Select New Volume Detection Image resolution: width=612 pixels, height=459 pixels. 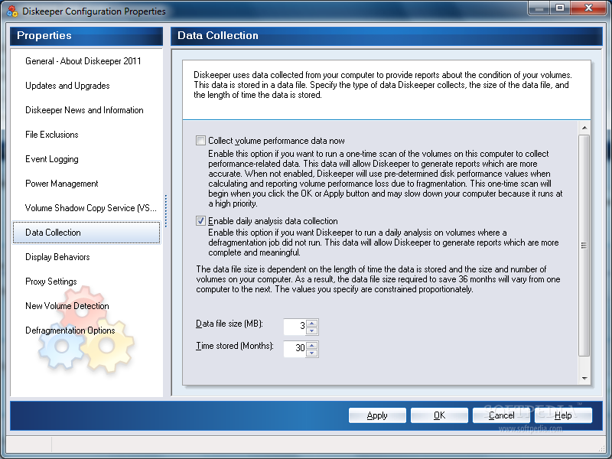coord(67,306)
